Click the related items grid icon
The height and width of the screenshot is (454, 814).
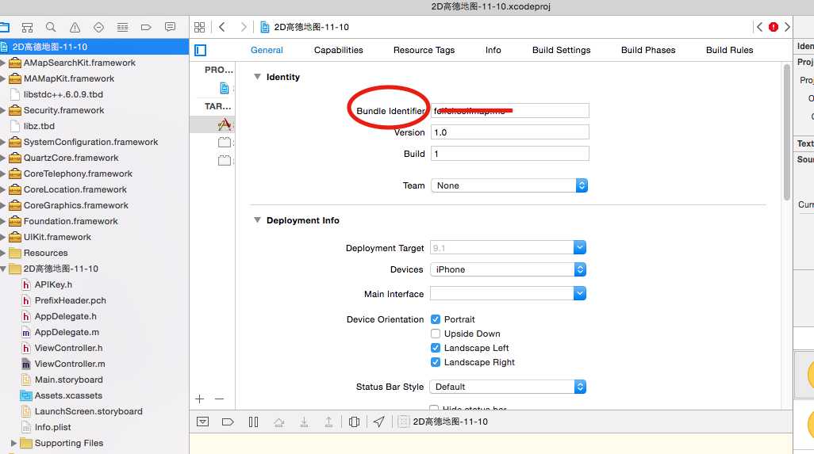tap(199, 27)
